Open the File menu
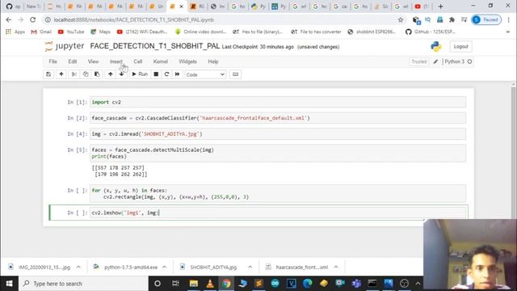The image size is (517, 291). pyautogui.click(x=53, y=61)
